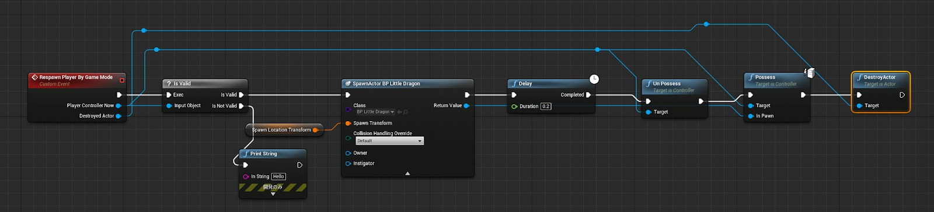Click the Respawn Player By Game Mode exec output pin
The width and height of the screenshot is (934, 212).
pos(119,95)
